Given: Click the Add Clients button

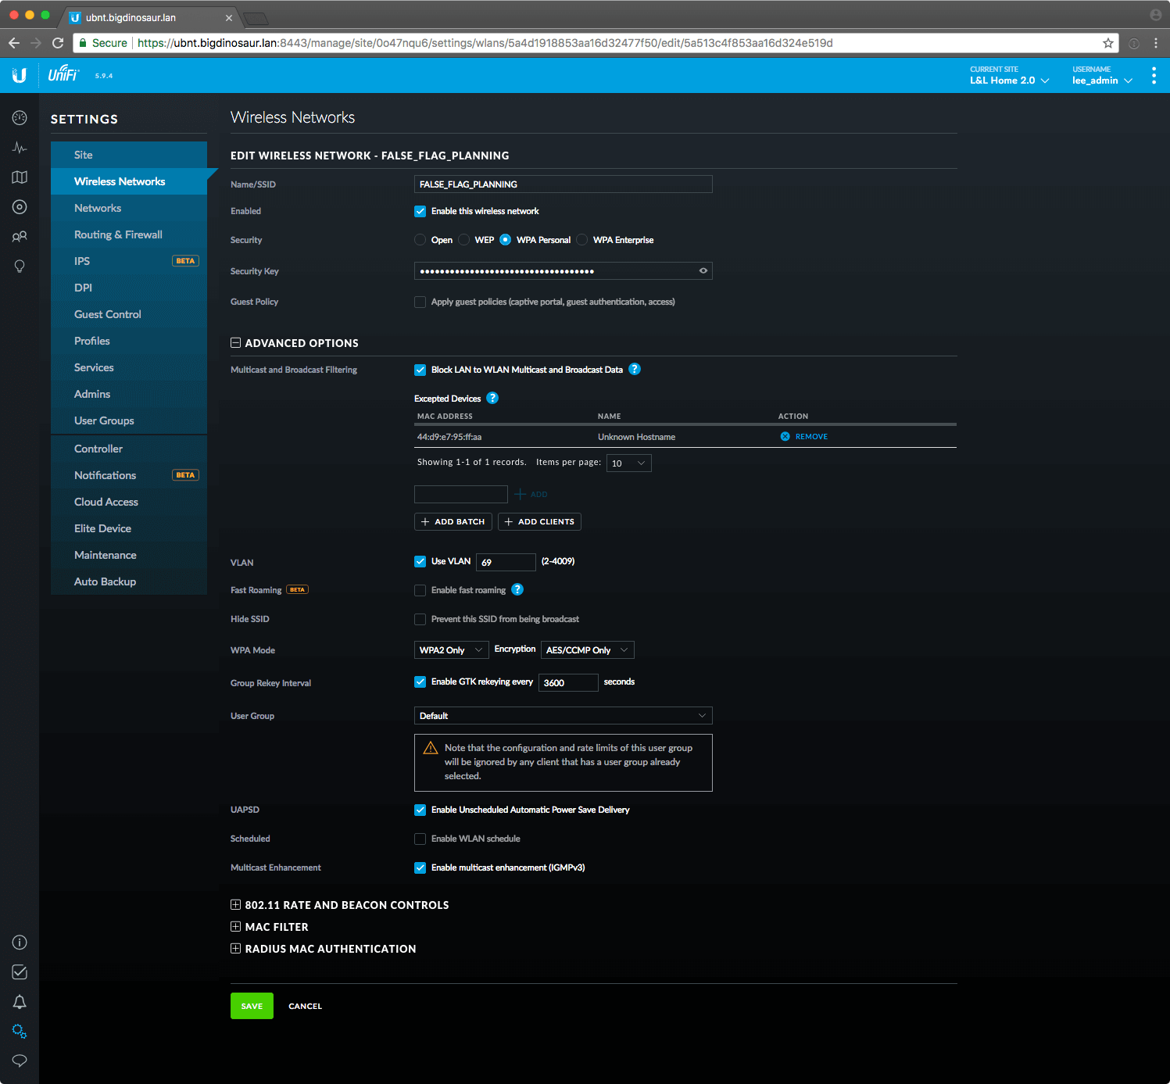Looking at the screenshot, I should [539, 521].
